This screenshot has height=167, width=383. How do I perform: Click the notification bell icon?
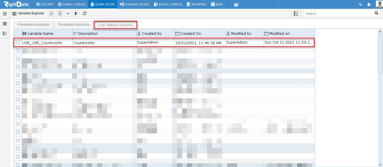coord(369,5)
